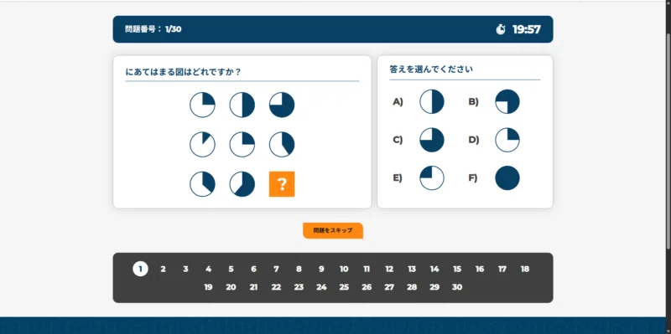Click the orange question mark tile

pos(282,184)
